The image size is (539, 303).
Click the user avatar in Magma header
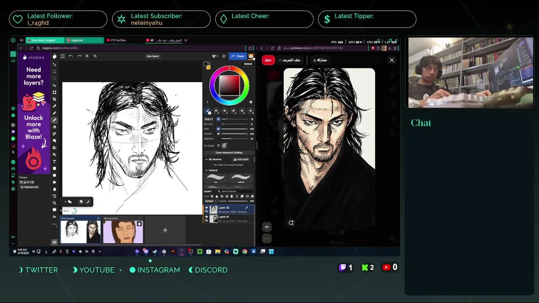pos(251,56)
